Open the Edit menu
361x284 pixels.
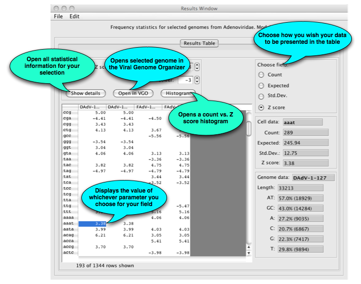(74, 16)
